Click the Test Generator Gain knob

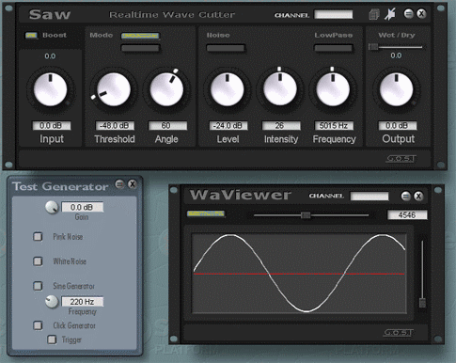[52, 207]
